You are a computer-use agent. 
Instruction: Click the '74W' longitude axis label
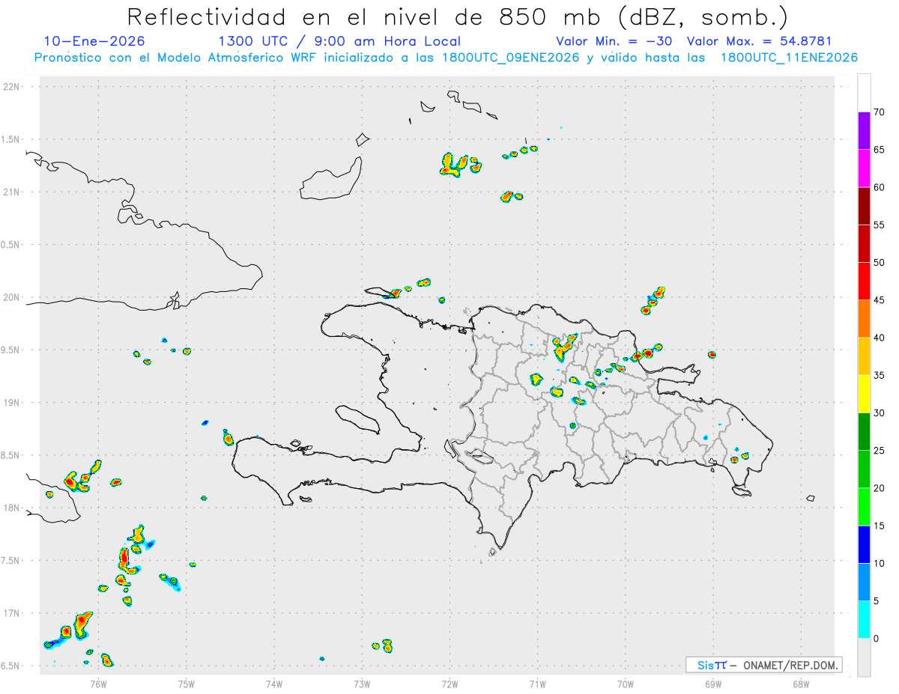click(x=274, y=683)
